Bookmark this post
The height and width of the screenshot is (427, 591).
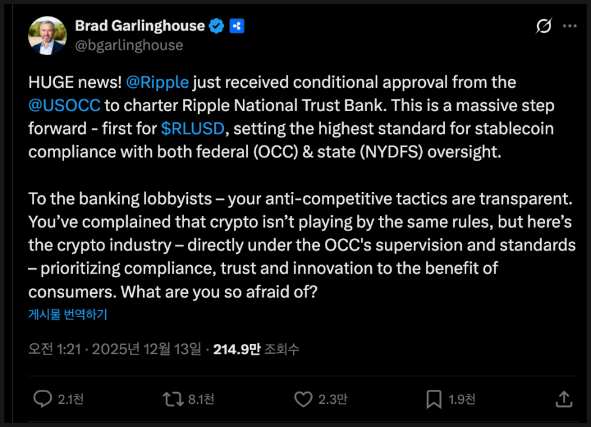(x=434, y=399)
